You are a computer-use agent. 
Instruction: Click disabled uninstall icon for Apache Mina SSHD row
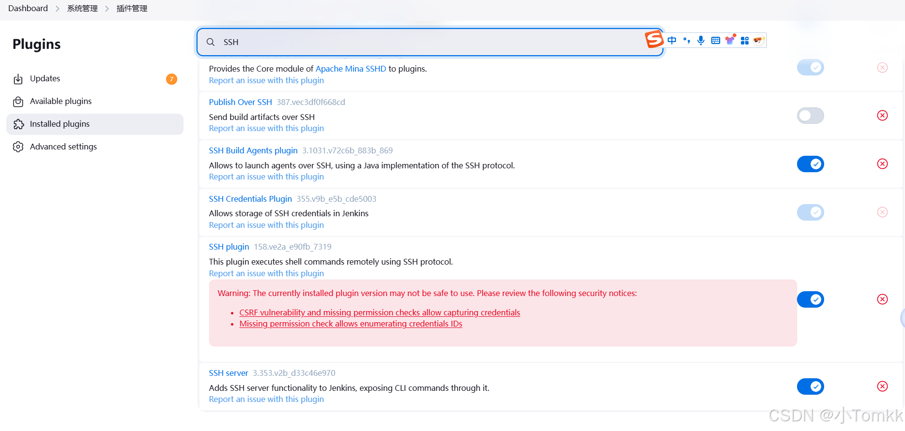pyautogui.click(x=882, y=68)
